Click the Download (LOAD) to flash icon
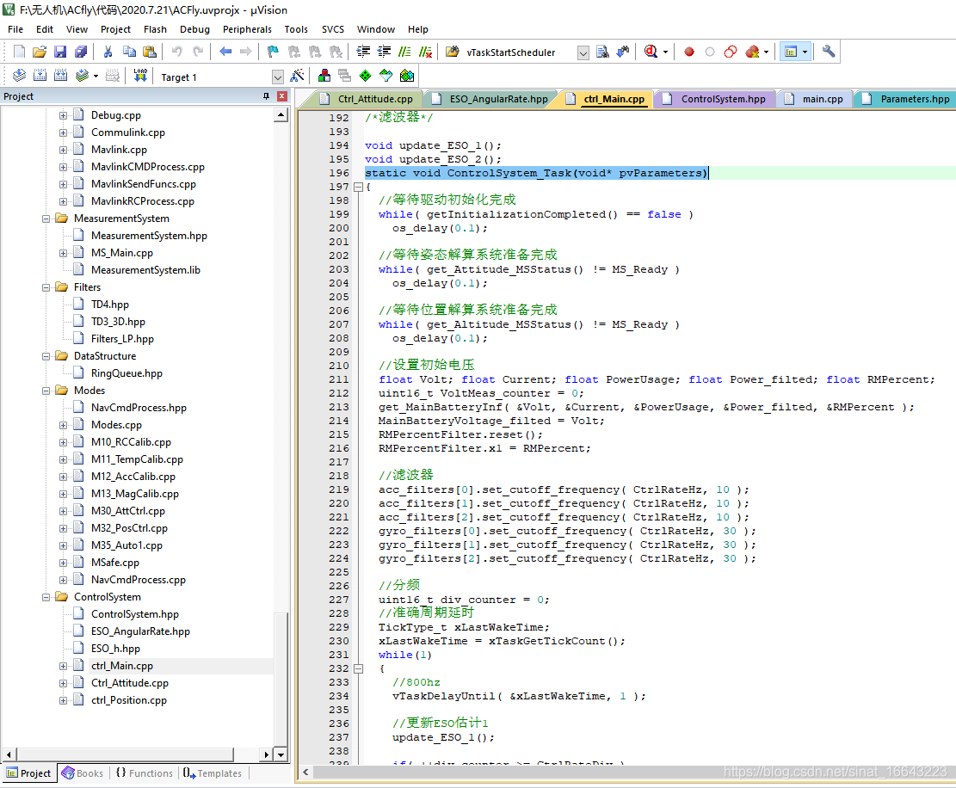This screenshot has height=788, width=956. pyautogui.click(x=140, y=77)
